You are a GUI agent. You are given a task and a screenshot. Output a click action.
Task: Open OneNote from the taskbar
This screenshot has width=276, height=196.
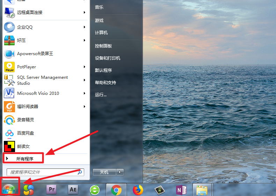click(x=181, y=190)
